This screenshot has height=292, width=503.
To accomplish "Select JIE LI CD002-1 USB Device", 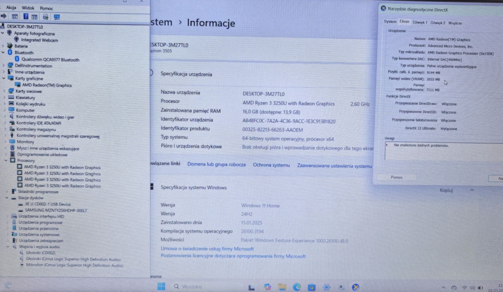I will 48,204.
